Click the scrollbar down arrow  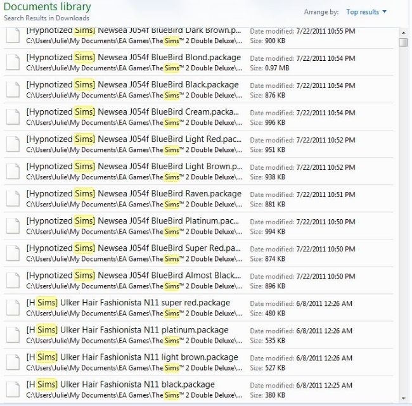pyautogui.click(x=403, y=398)
